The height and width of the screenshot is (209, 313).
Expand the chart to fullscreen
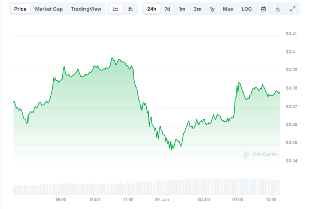tap(292, 9)
